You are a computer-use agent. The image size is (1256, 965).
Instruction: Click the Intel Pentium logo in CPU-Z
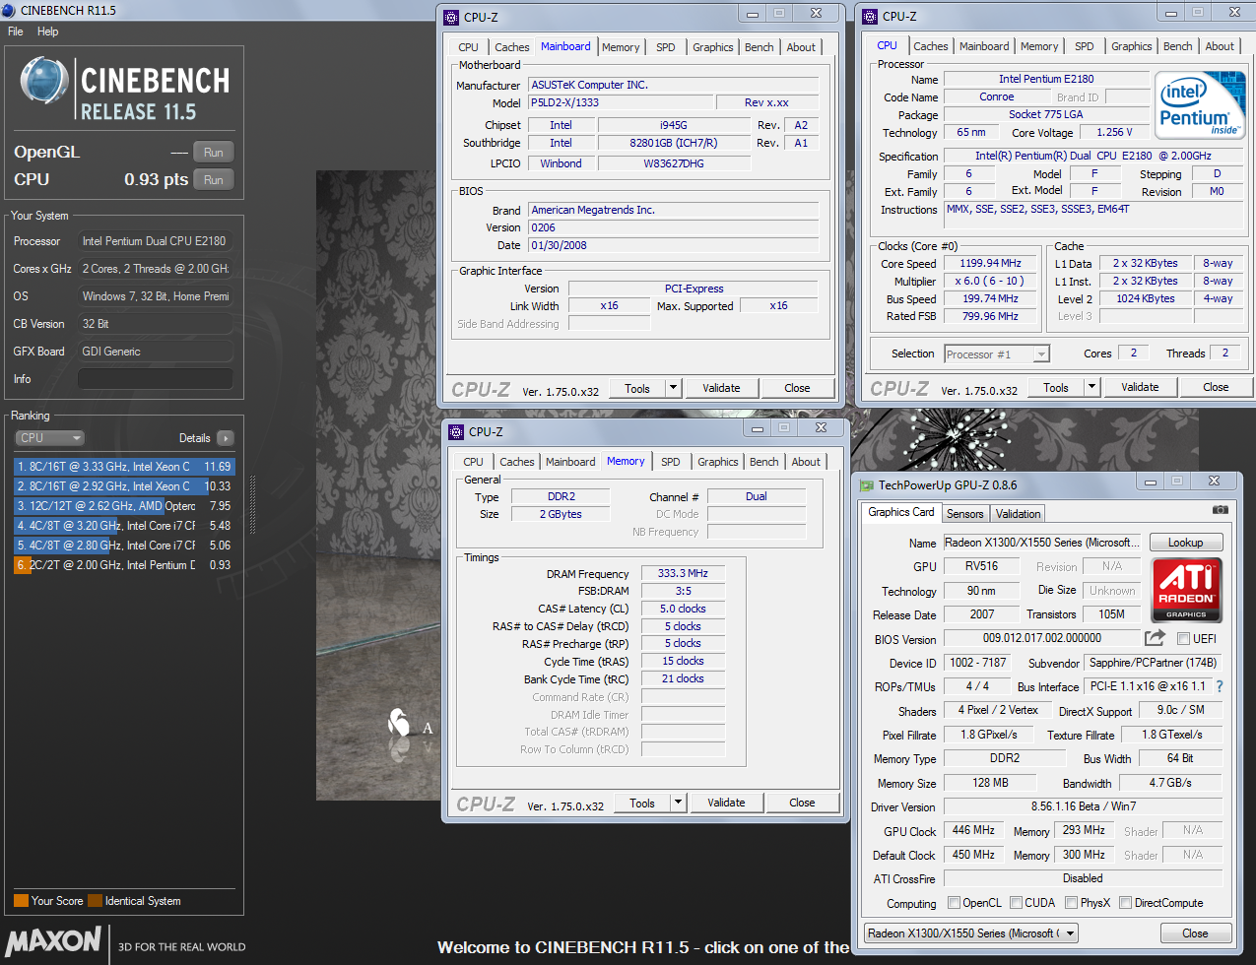pyautogui.click(x=1199, y=105)
